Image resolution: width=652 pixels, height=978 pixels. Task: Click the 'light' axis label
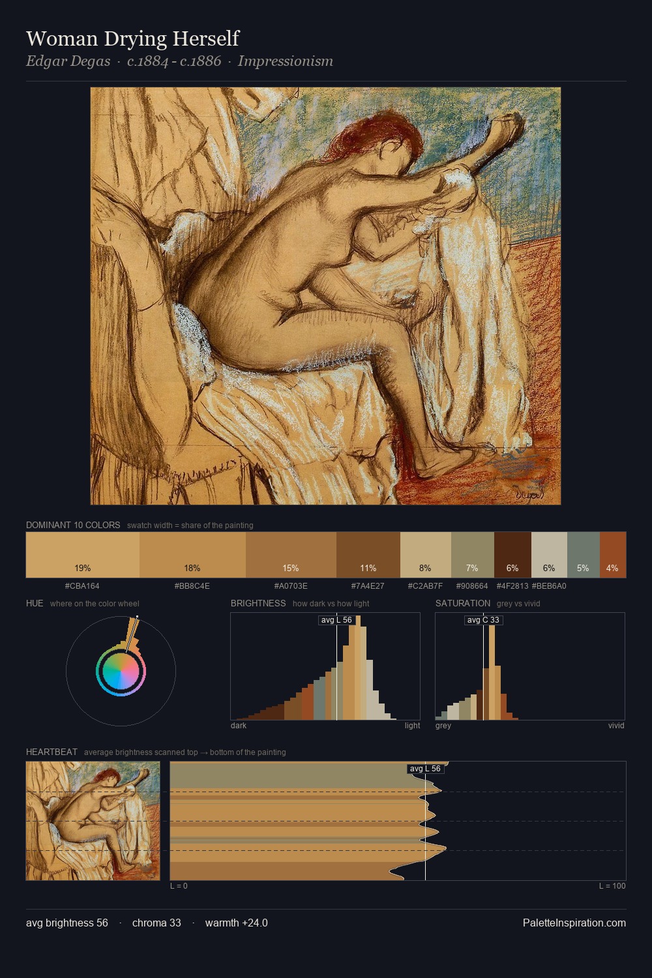(412, 726)
